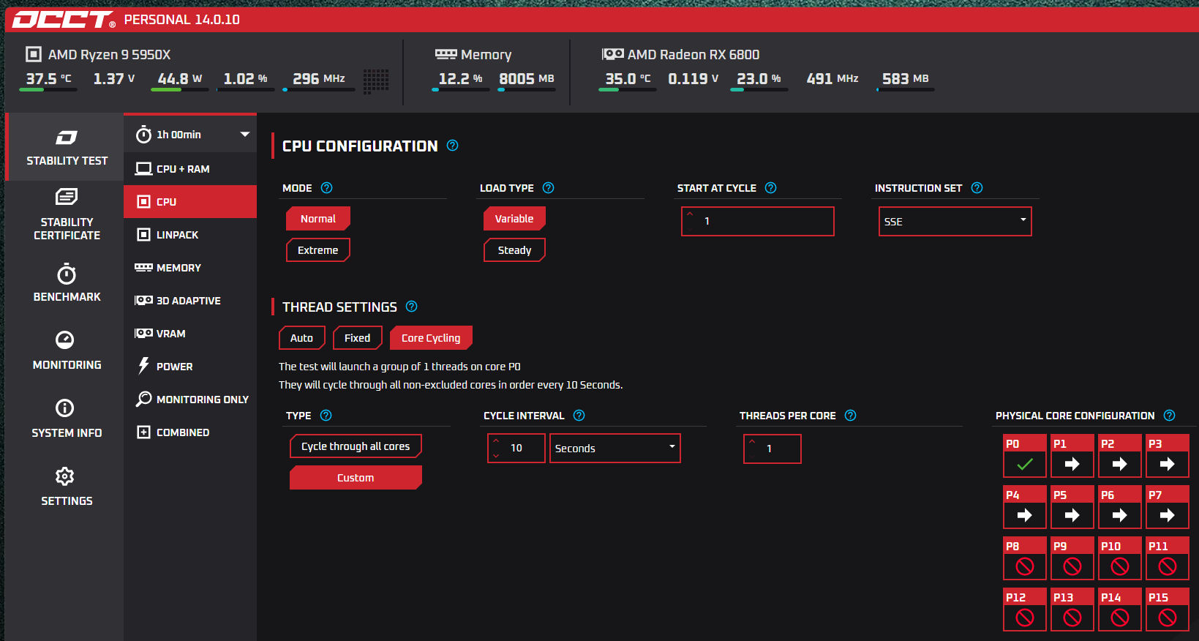1199x641 pixels.
Task: Toggle physical core P3
Action: tap(1168, 456)
